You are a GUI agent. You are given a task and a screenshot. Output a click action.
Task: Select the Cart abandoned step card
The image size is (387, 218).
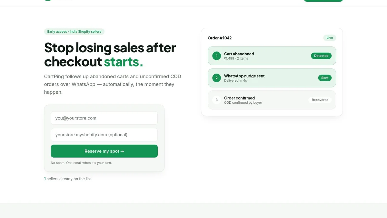point(272,56)
